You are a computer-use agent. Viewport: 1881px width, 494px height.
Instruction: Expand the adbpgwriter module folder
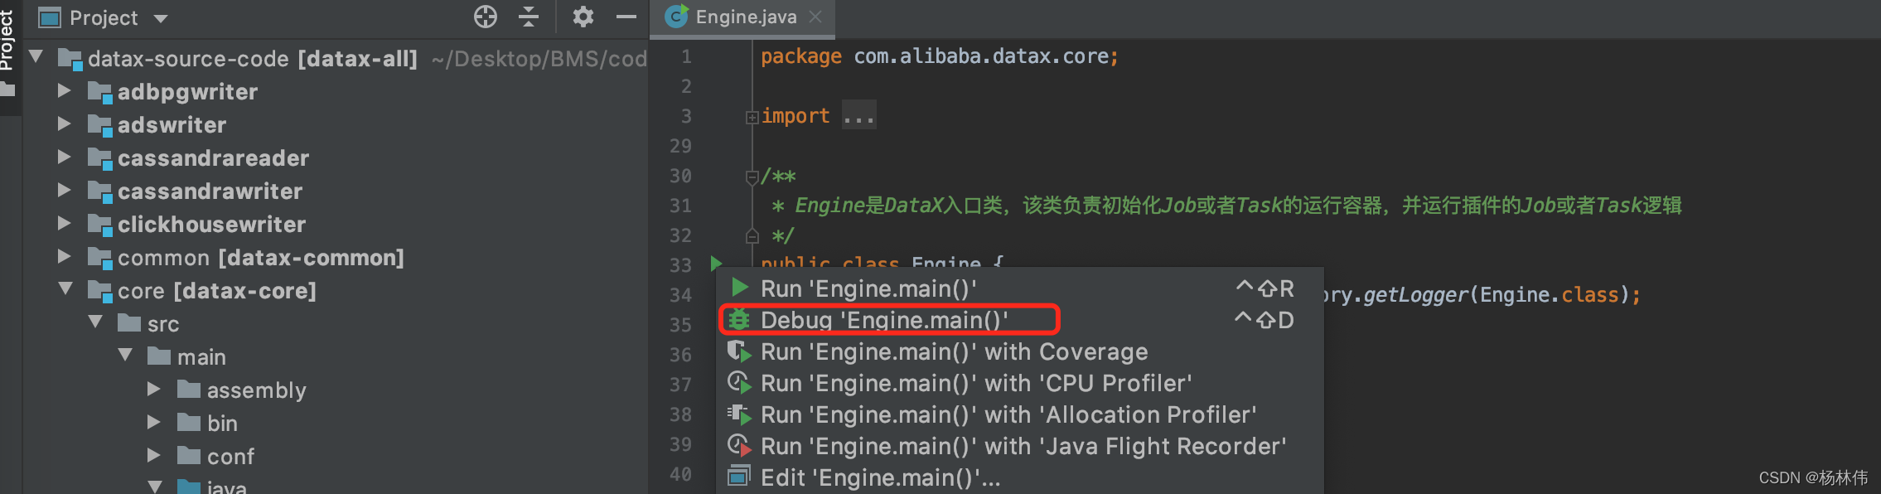click(64, 90)
